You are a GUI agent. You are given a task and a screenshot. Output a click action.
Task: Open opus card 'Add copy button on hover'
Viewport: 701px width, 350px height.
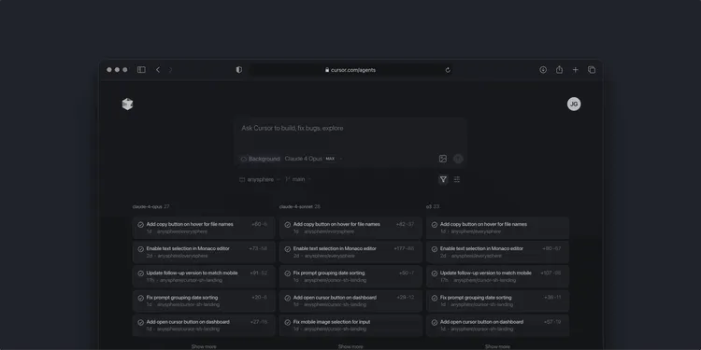(204, 228)
